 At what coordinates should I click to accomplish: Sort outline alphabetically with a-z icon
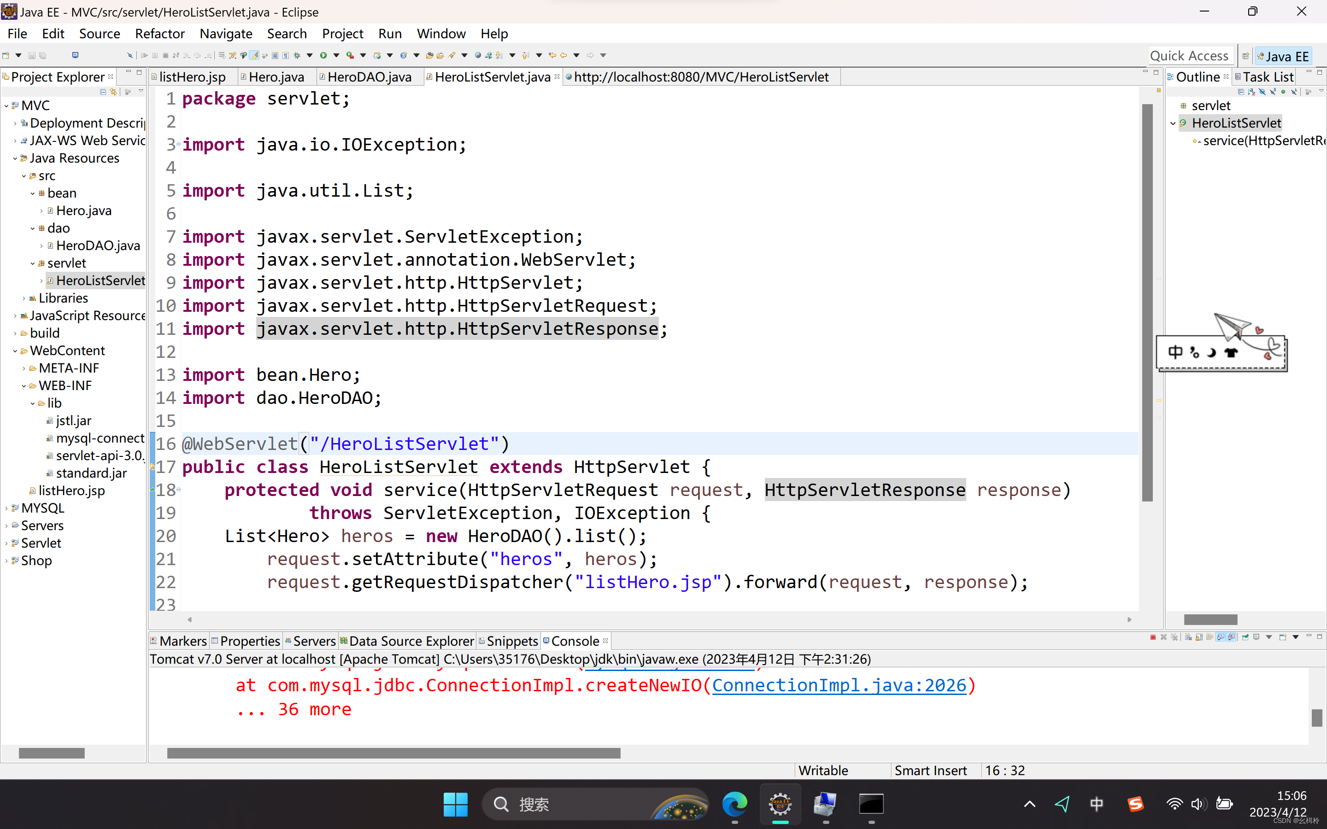tap(1251, 92)
